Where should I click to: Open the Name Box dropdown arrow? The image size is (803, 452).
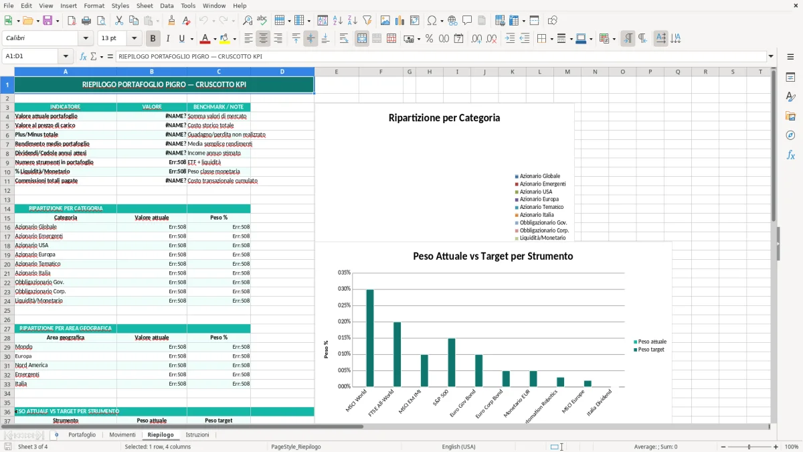(66, 57)
